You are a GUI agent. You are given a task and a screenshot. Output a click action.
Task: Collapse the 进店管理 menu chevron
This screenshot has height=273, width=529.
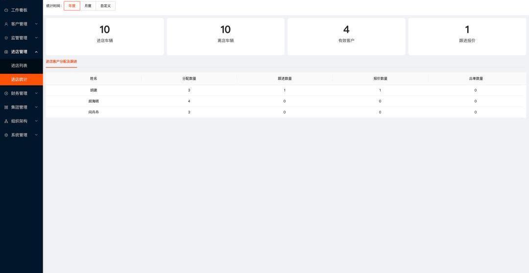pos(36,51)
